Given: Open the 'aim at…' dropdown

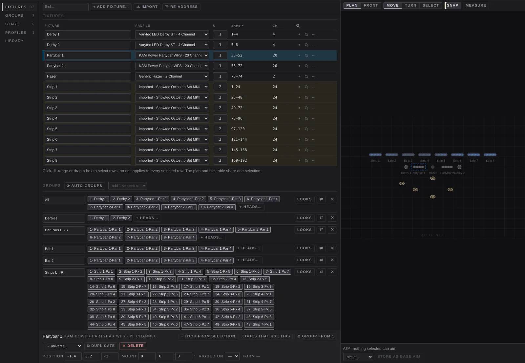Looking at the screenshot, I should 358,357.
